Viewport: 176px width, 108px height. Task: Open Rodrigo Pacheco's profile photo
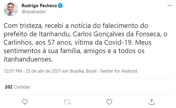coord(11,9)
